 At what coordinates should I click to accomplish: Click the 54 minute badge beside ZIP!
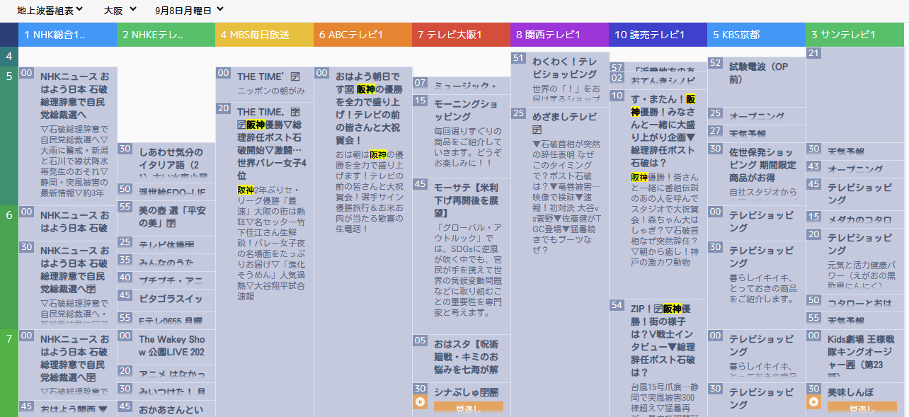pos(617,305)
